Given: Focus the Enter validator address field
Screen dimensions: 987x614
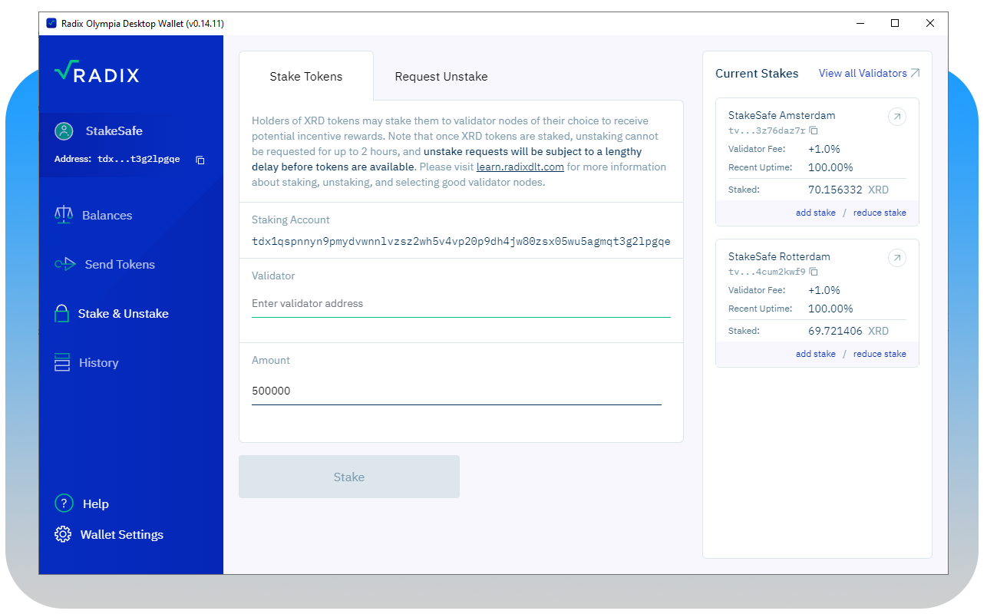Looking at the screenshot, I should [461, 304].
